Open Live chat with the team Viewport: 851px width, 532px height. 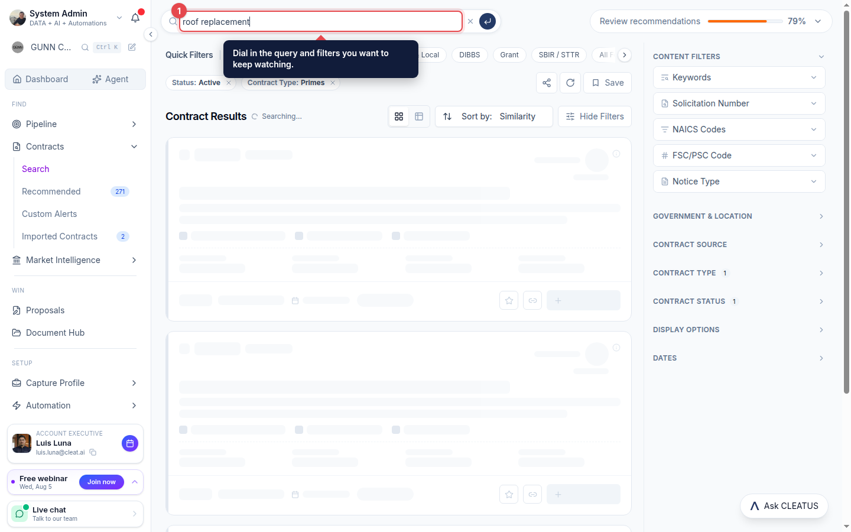click(75, 514)
